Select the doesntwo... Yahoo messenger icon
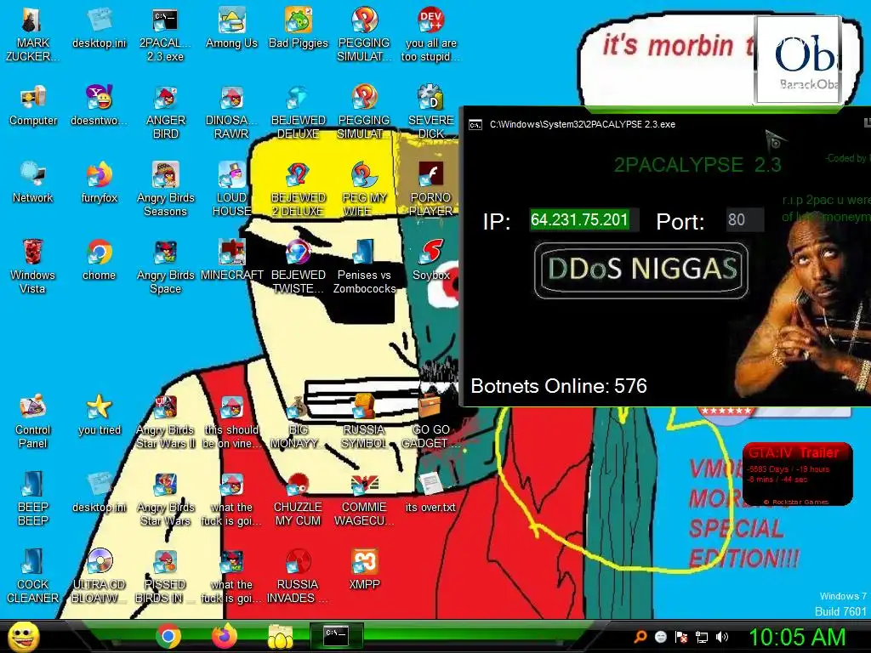Screen dimensions: 871x653 pyautogui.click(x=99, y=105)
